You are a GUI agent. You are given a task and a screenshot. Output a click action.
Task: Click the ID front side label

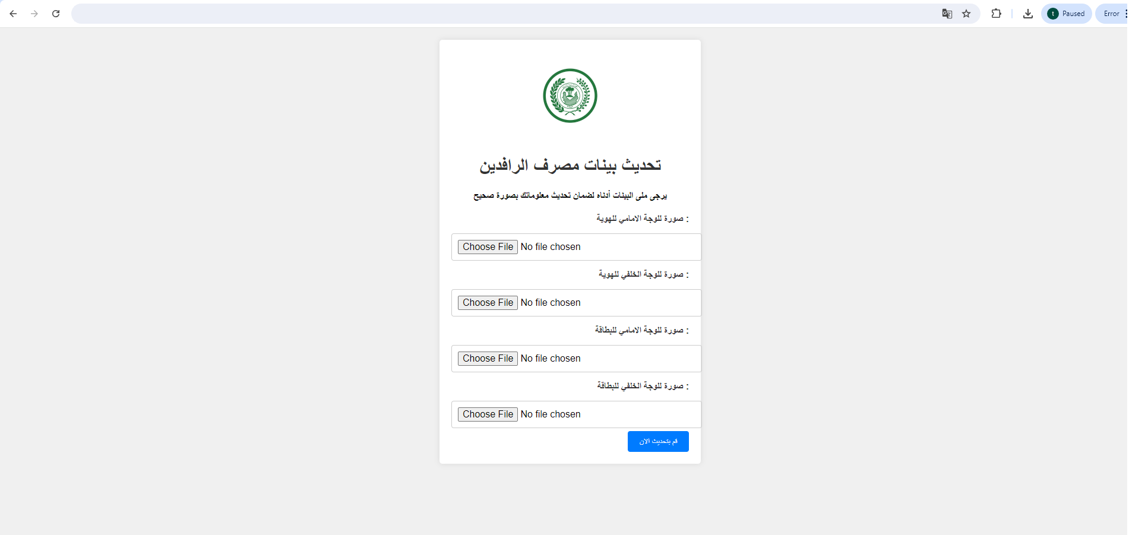[x=643, y=219]
